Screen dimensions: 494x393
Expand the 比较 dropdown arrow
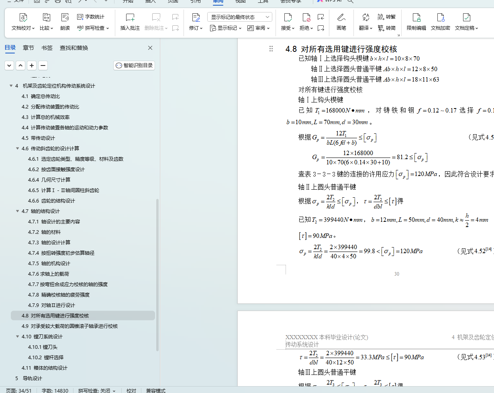click(52, 28)
